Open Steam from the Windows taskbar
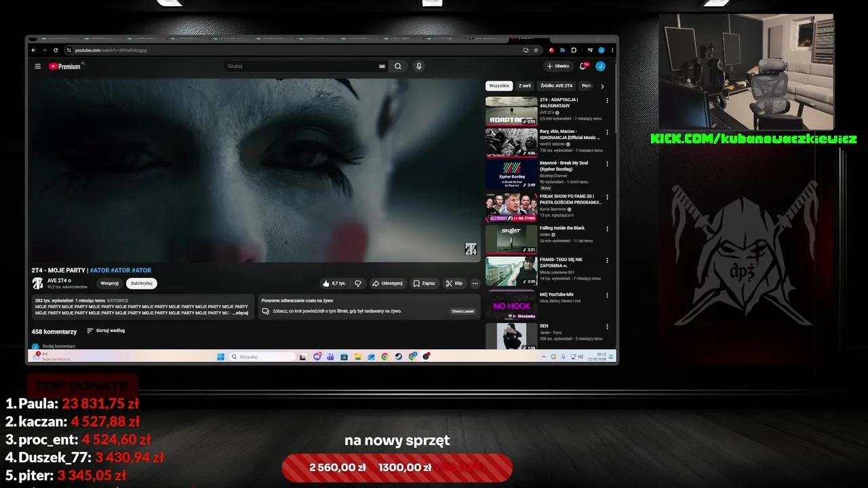Image resolution: width=868 pixels, height=488 pixels. tap(399, 357)
